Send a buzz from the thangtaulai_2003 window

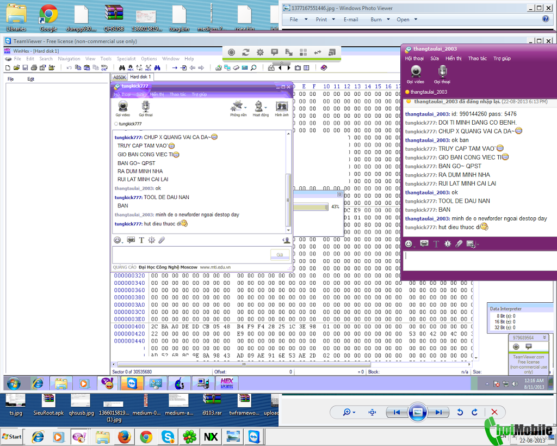(x=448, y=243)
